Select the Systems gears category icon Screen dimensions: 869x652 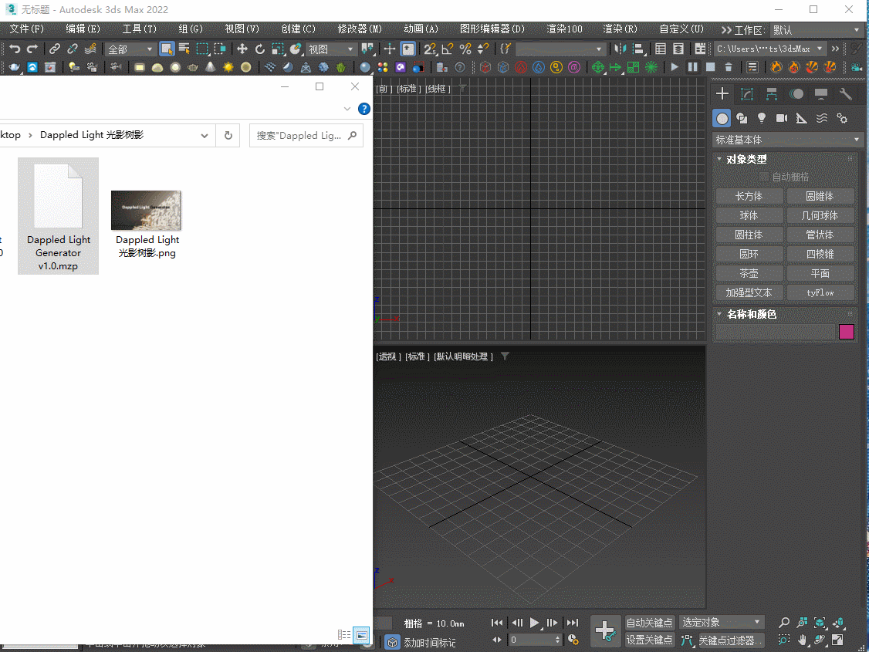click(x=842, y=119)
